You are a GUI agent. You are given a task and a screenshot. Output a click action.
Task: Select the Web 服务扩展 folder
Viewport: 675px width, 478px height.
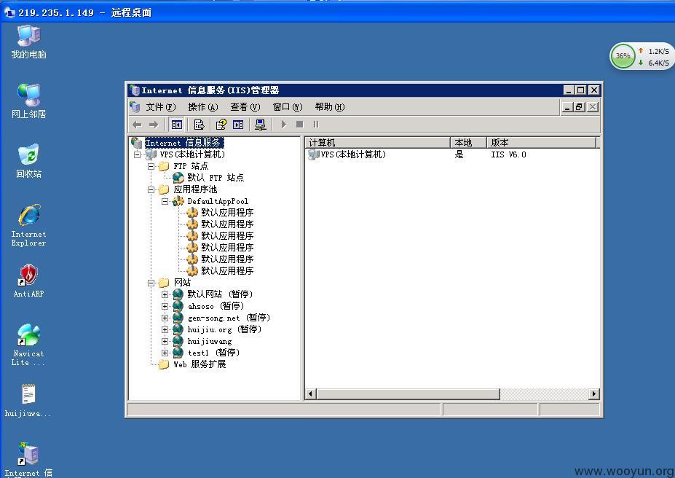click(200, 364)
